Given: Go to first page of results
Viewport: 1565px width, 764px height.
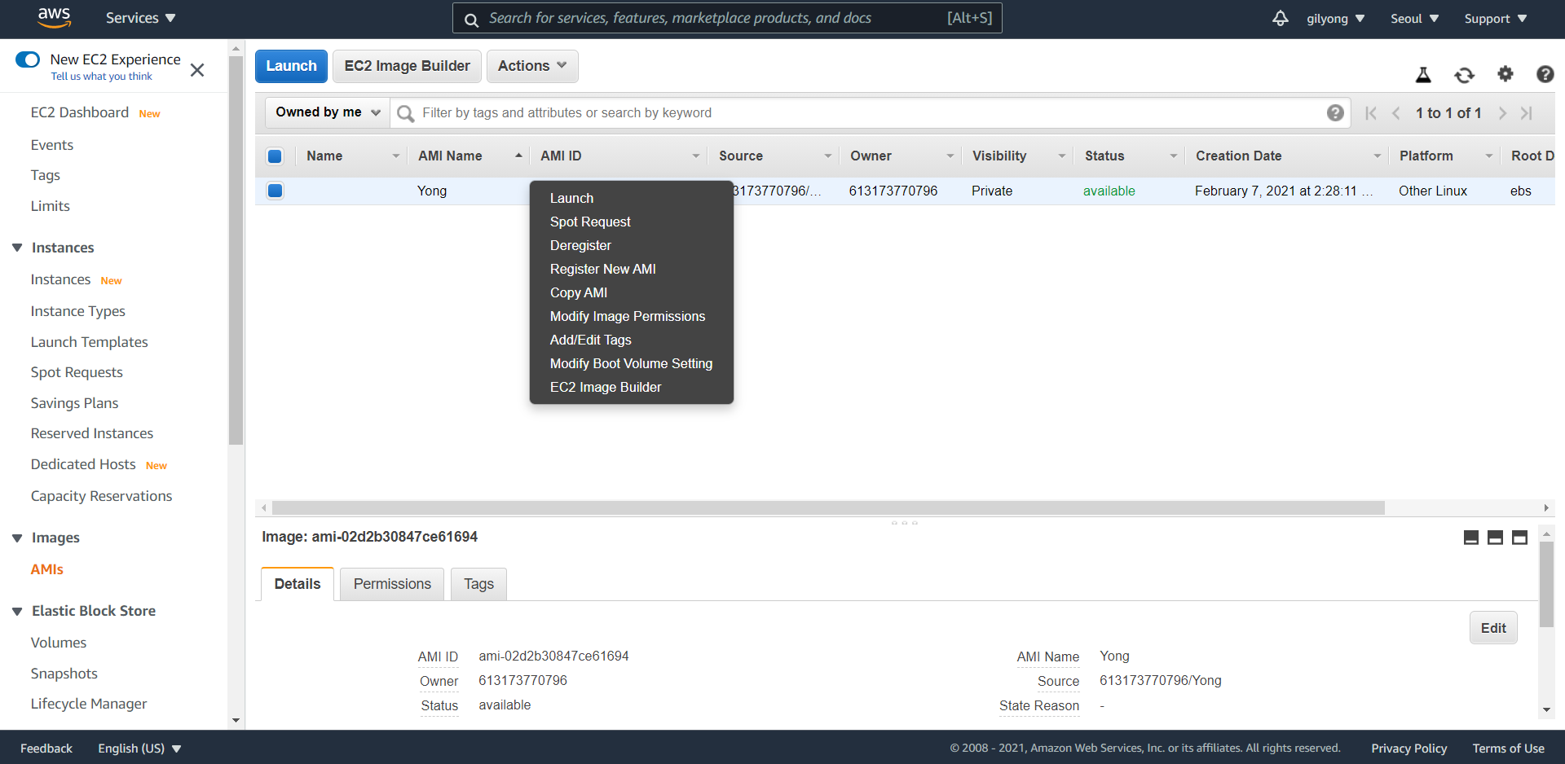Looking at the screenshot, I should pos(1371,113).
